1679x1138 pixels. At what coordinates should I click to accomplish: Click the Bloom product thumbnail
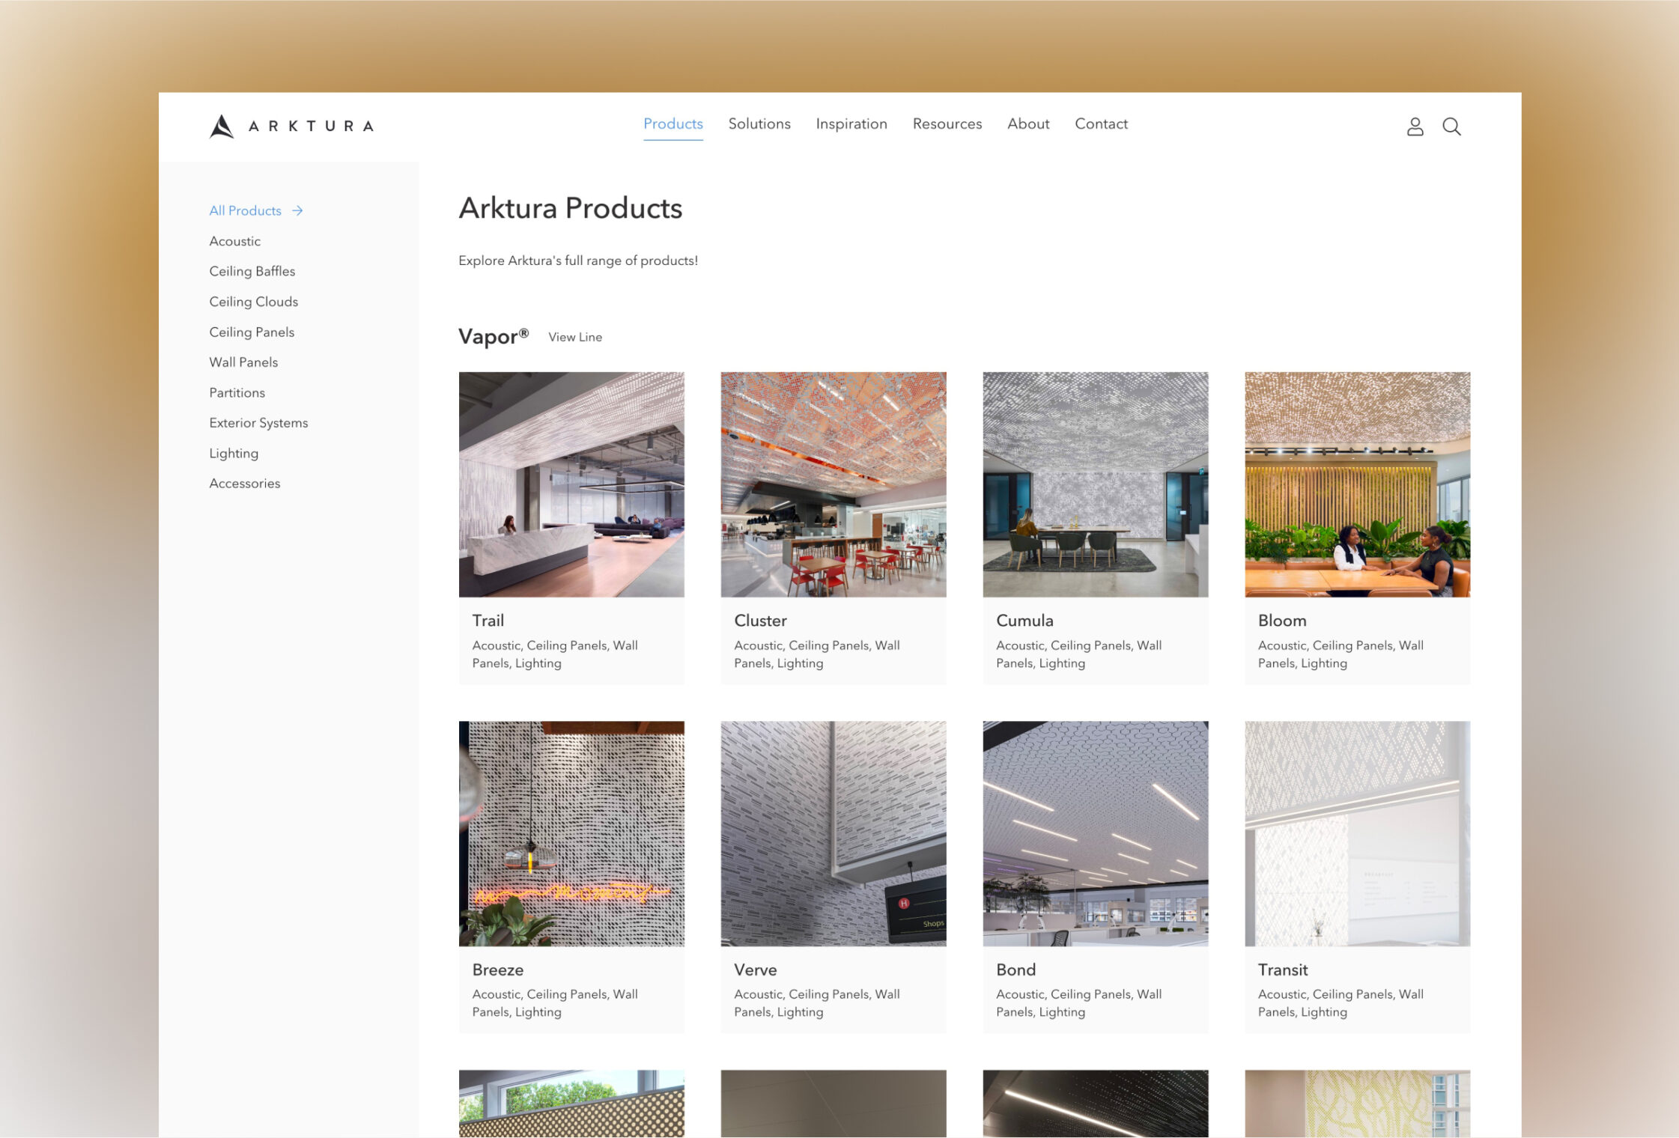coord(1356,484)
